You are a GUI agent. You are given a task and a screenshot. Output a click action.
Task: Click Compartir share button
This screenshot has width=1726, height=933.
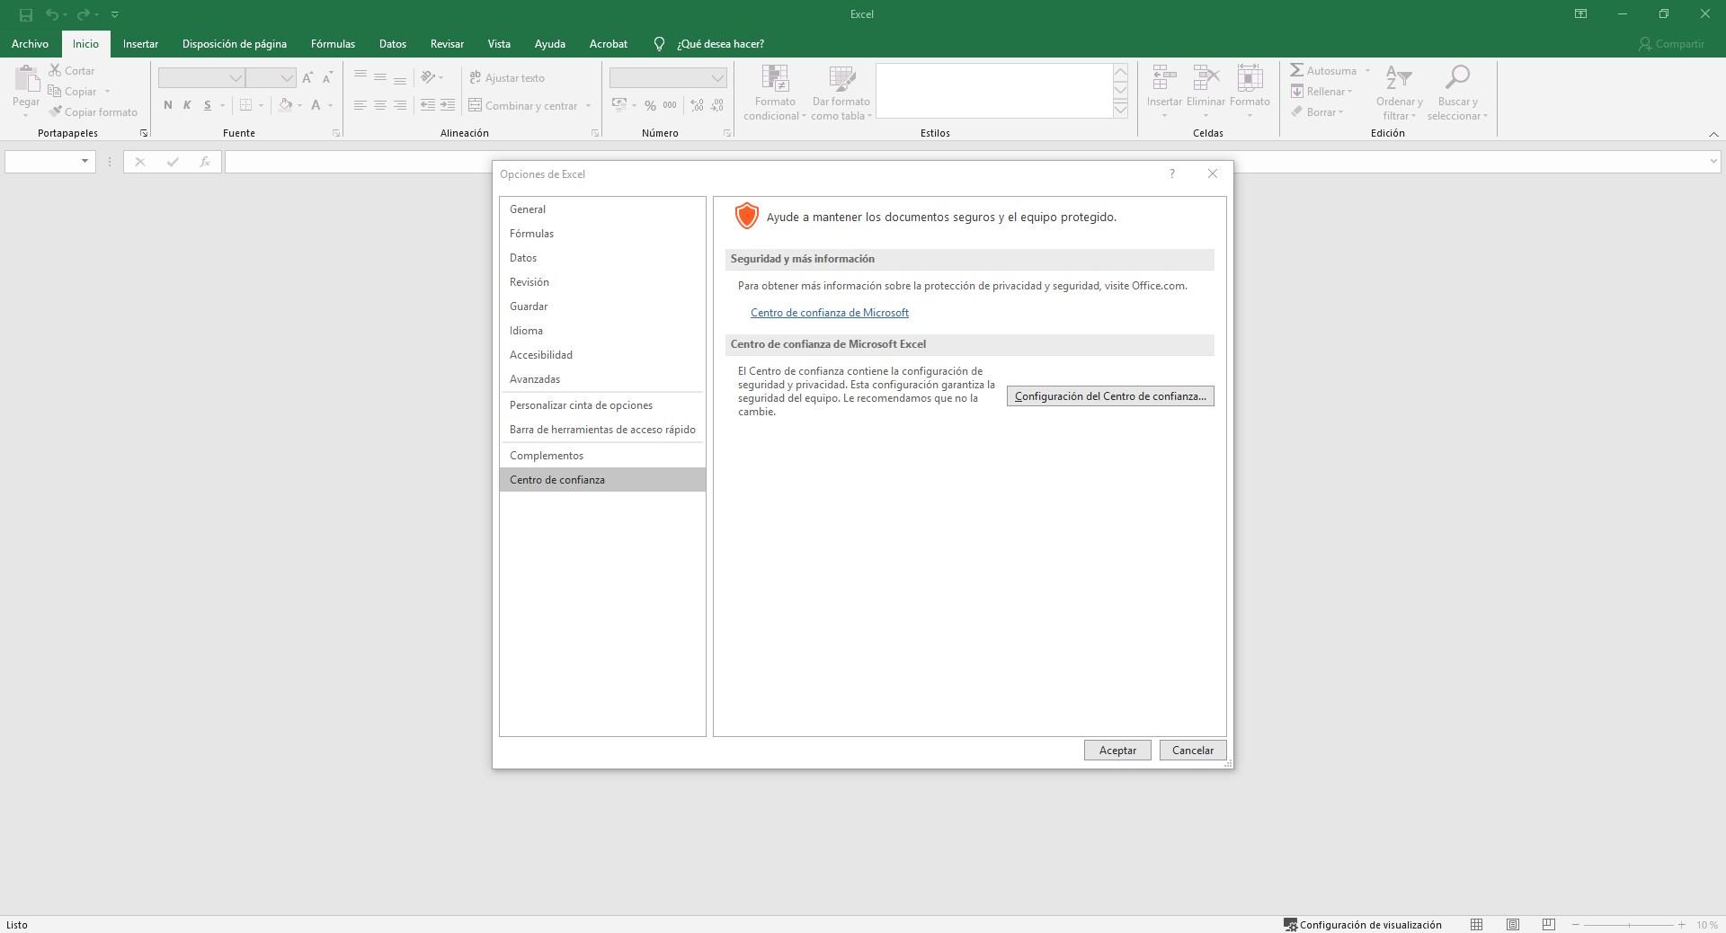(x=1671, y=44)
